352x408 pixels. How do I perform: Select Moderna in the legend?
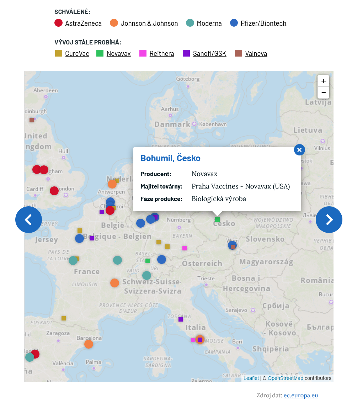[209, 23]
